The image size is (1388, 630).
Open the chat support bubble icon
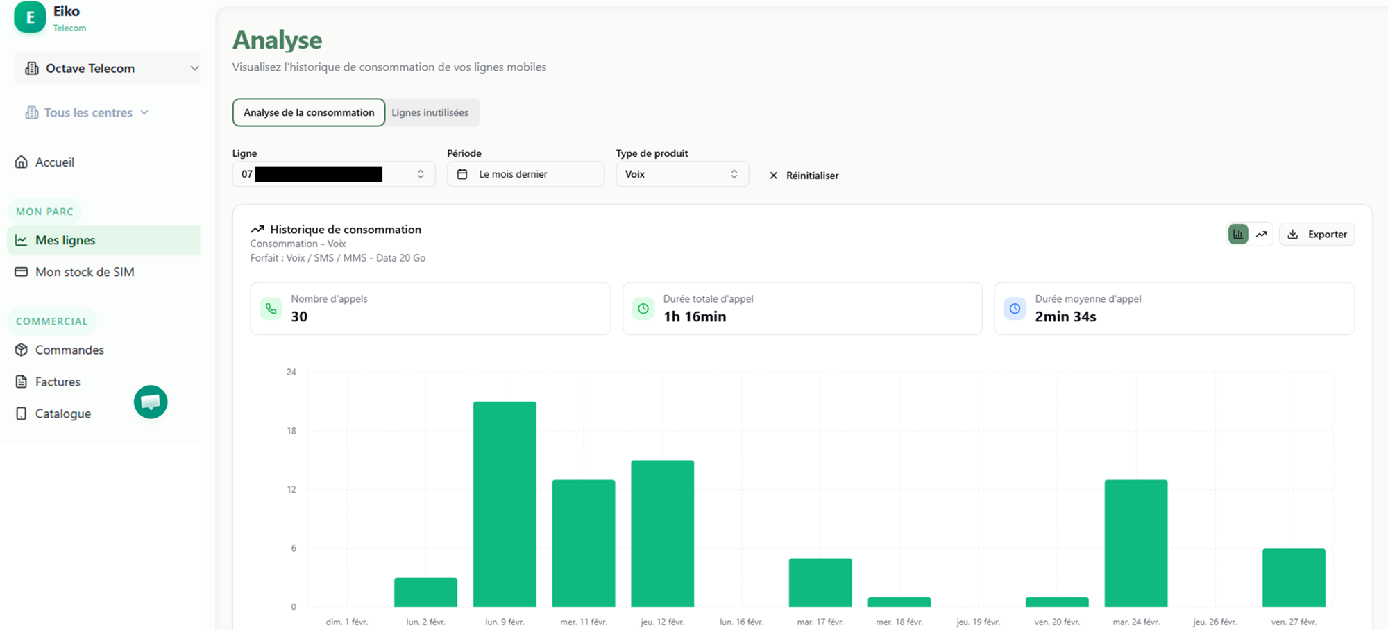151,402
